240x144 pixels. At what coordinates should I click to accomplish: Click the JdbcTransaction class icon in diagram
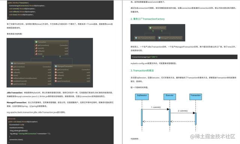(12, 63)
